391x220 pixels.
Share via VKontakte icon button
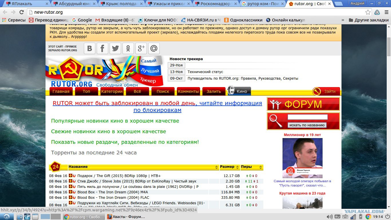(x=89, y=48)
